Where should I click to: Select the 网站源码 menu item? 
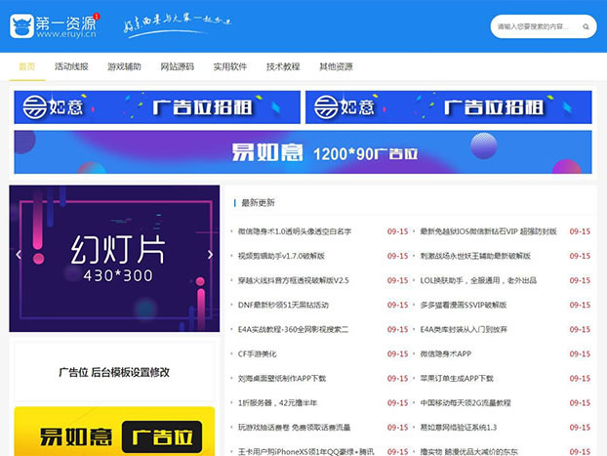pos(177,66)
